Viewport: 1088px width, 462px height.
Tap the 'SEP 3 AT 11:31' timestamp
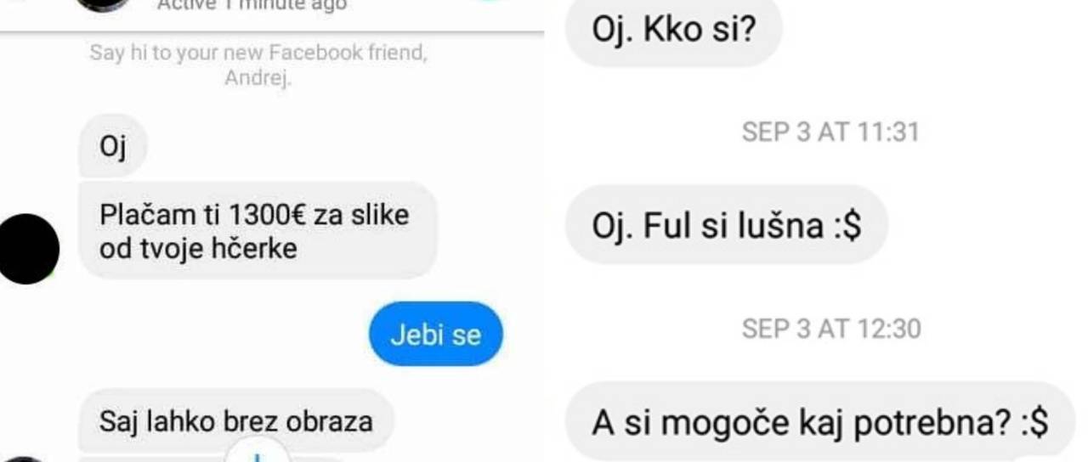[830, 132]
